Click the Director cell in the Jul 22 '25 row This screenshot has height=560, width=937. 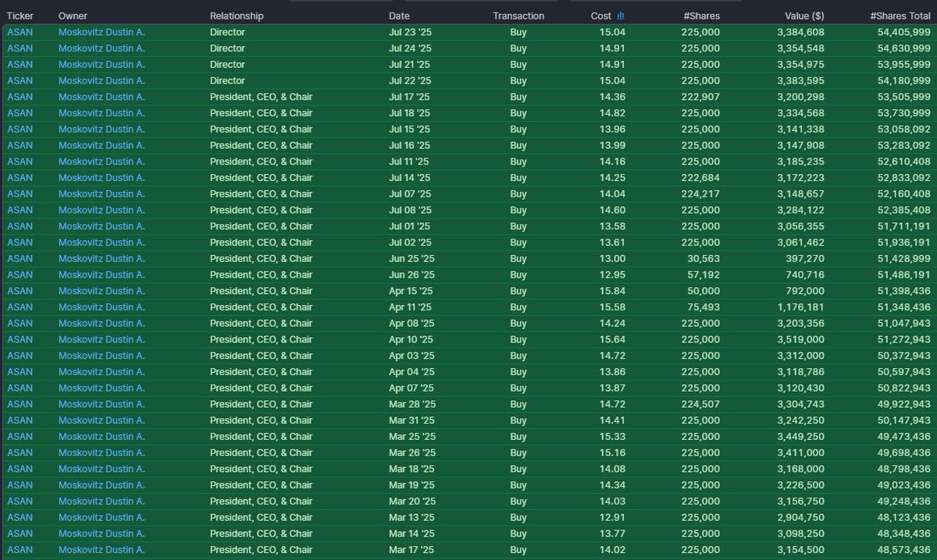click(227, 80)
